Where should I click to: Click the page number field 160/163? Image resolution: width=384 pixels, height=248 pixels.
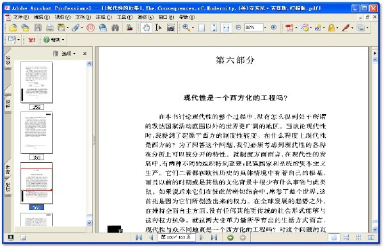click(176, 237)
